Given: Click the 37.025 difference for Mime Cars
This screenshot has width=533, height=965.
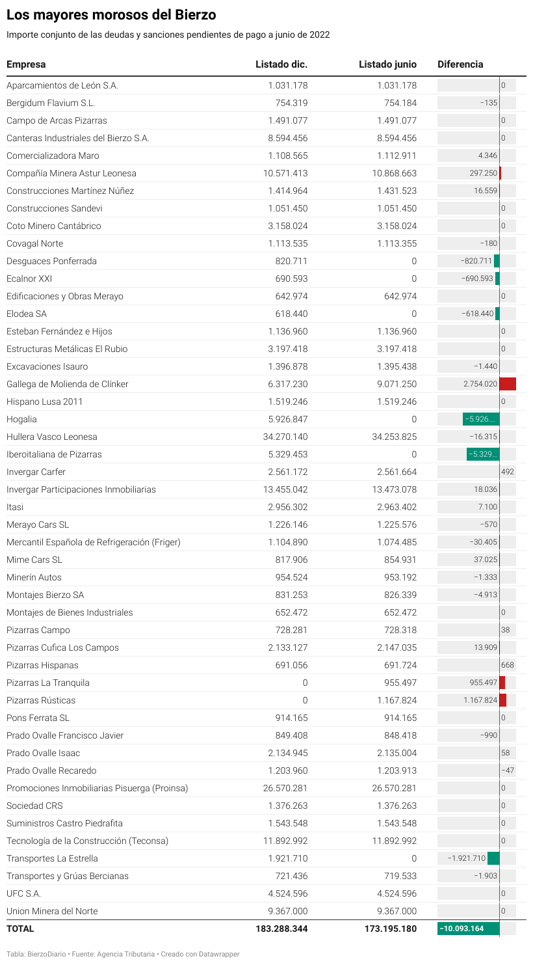Looking at the screenshot, I should [485, 560].
